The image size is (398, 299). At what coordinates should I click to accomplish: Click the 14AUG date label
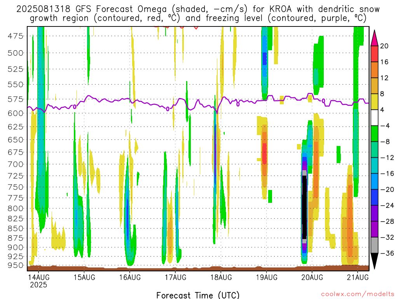(x=38, y=277)
